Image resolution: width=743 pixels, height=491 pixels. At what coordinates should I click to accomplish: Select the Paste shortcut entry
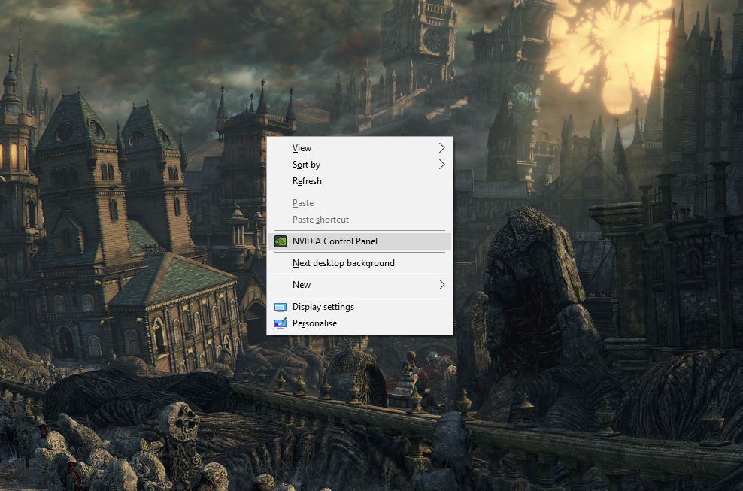[359, 220]
